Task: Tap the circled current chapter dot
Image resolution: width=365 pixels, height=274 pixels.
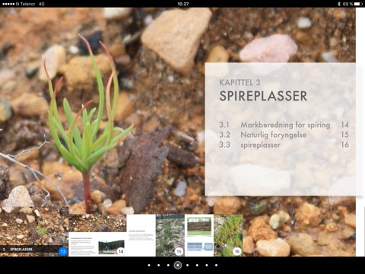Action: tap(178, 265)
